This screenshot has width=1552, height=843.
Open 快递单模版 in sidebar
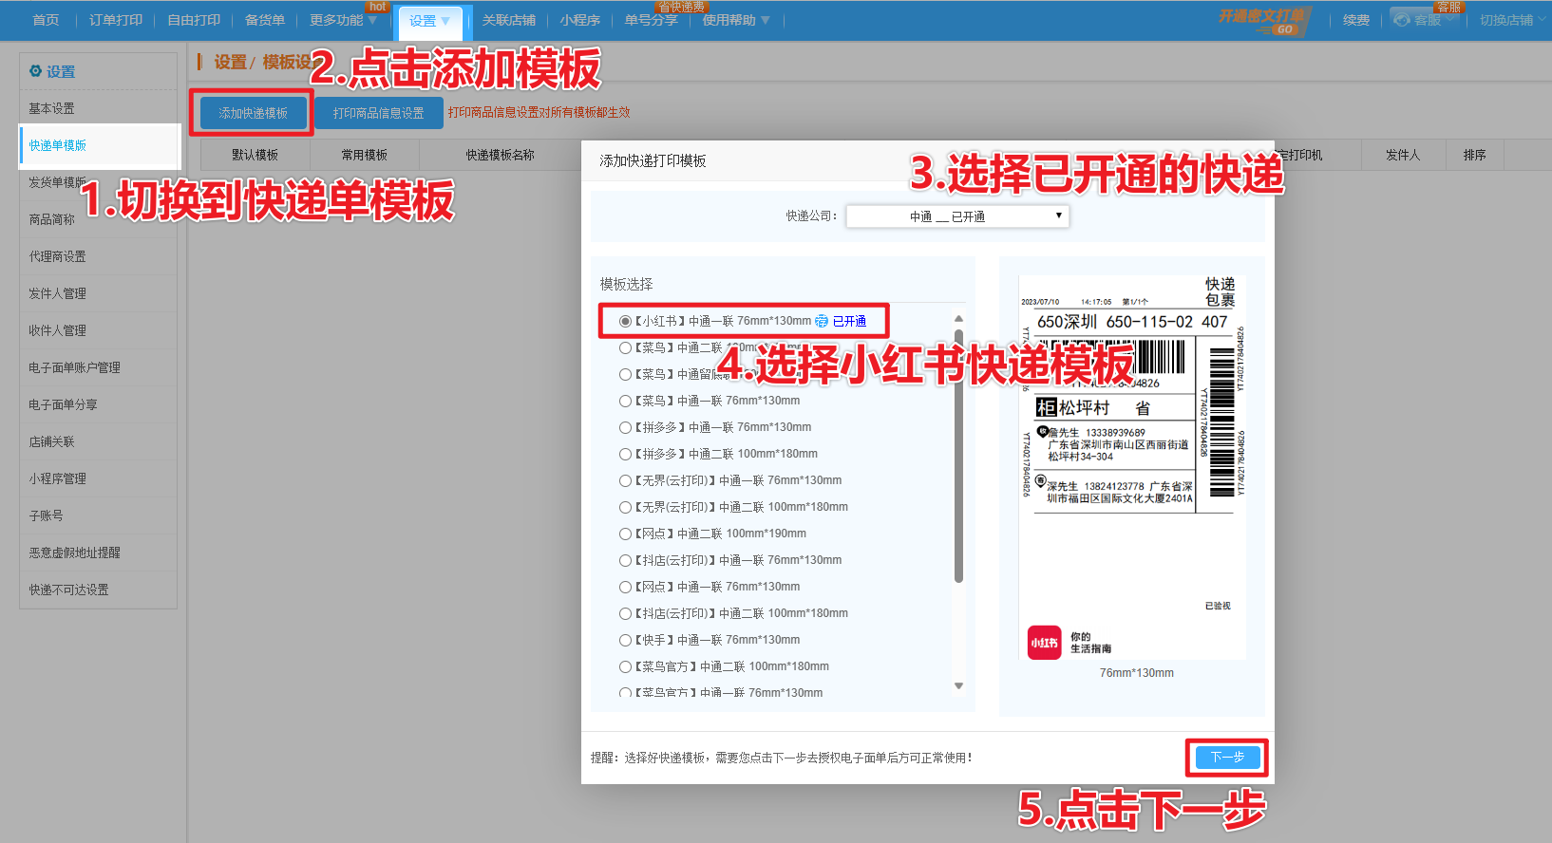click(x=98, y=145)
